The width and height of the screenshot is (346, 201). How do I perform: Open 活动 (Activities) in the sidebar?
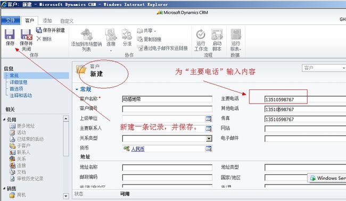click(x=18, y=132)
